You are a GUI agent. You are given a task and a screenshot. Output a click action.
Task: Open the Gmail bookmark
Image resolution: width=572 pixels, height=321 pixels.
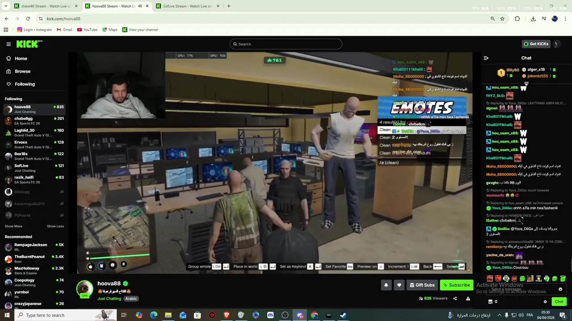tap(64, 30)
